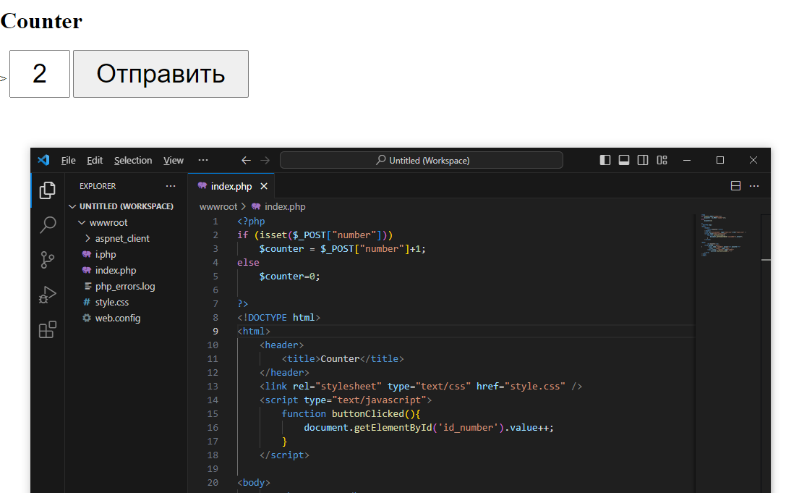
Task: Split the editor right
Action: click(x=736, y=186)
